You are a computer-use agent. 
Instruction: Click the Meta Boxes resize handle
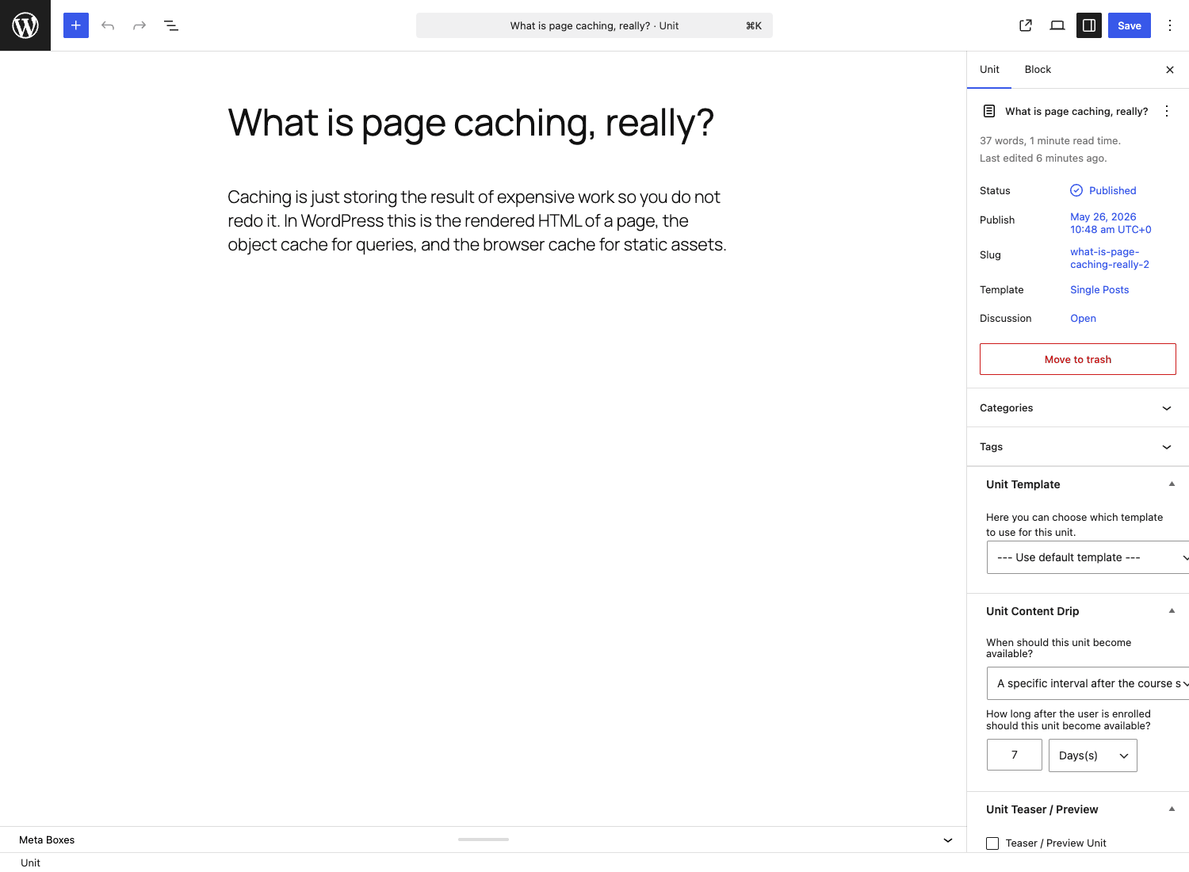pos(484,839)
